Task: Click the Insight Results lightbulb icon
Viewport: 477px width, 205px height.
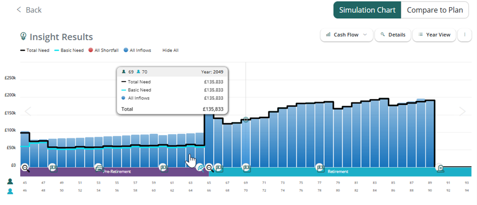Action: click(23, 37)
